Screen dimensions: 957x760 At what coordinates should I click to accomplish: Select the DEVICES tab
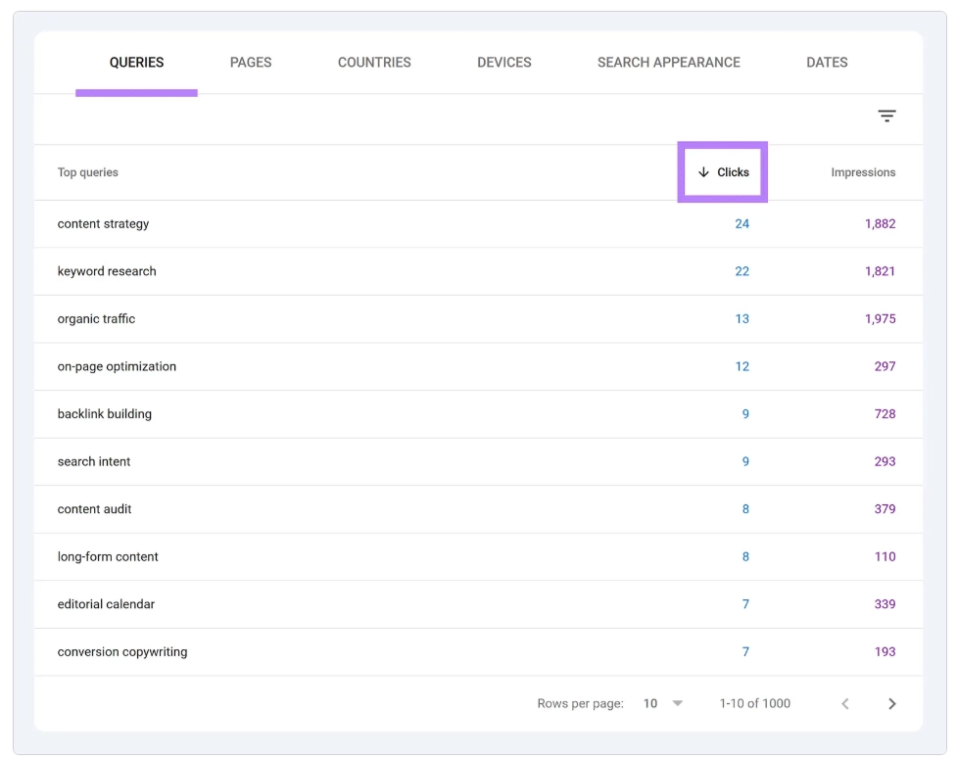coord(503,62)
